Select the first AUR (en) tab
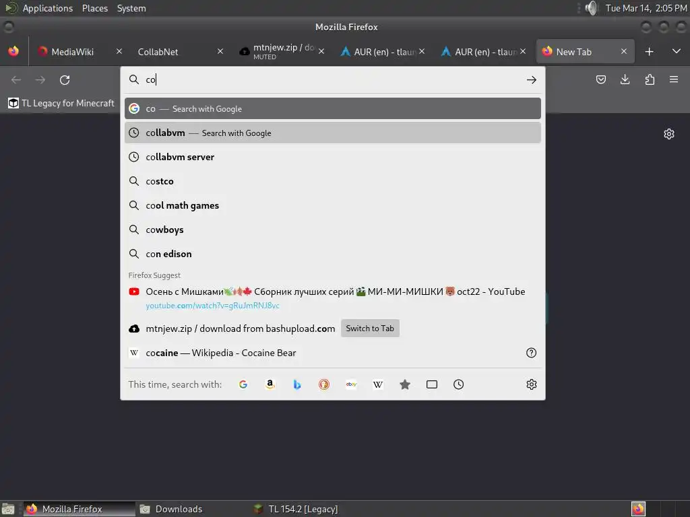Image resolution: width=690 pixels, height=517 pixels. tap(379, 52)
